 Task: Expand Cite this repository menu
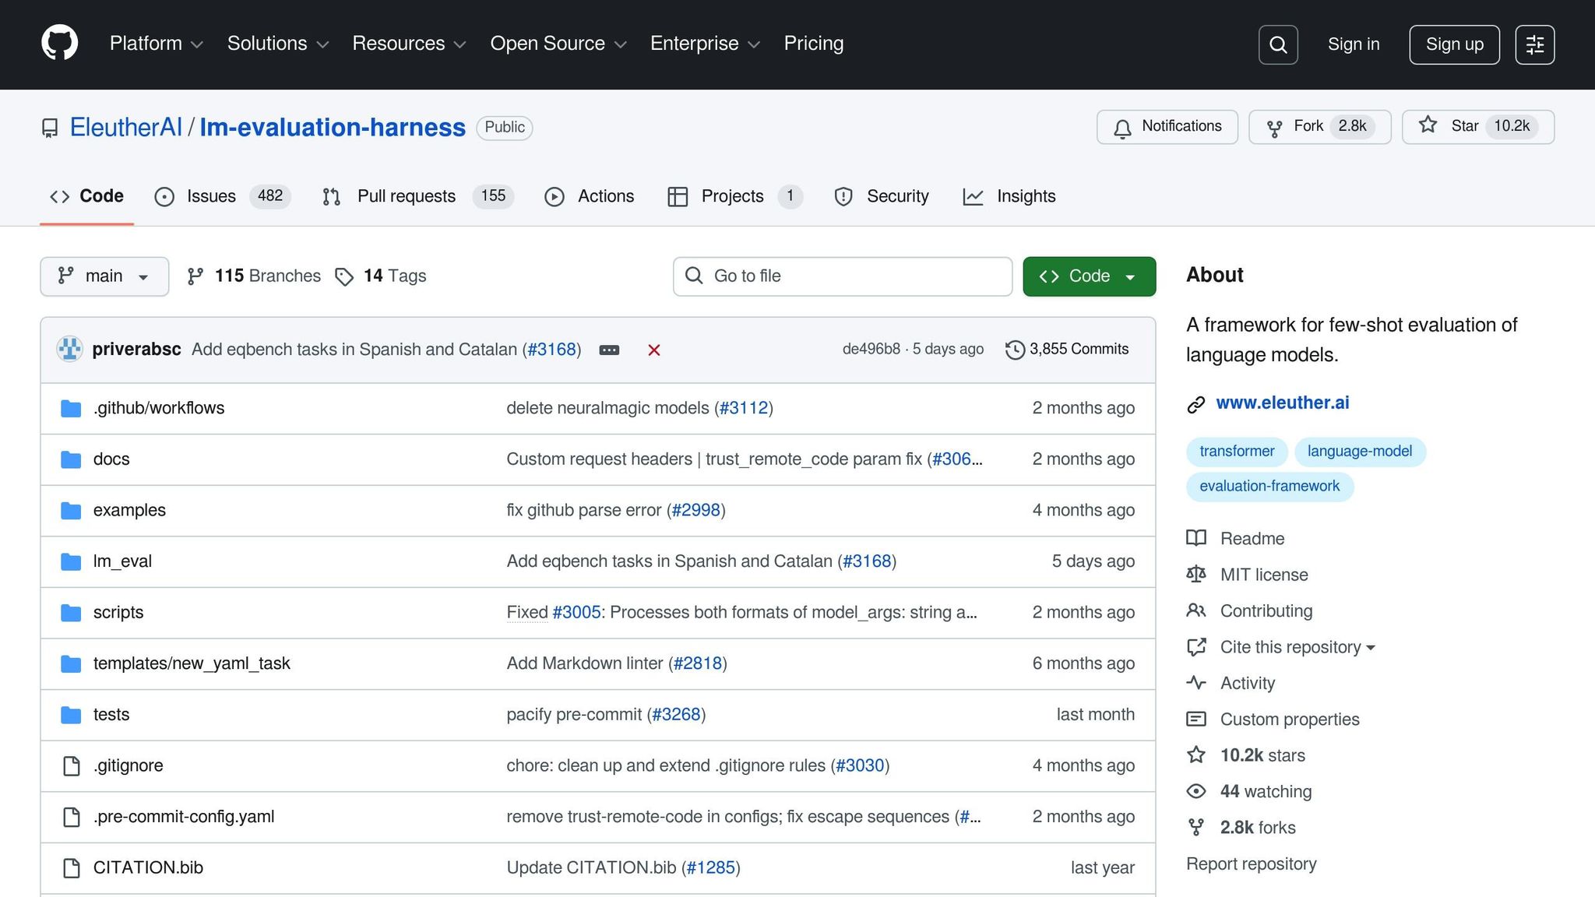point(1297,647)
